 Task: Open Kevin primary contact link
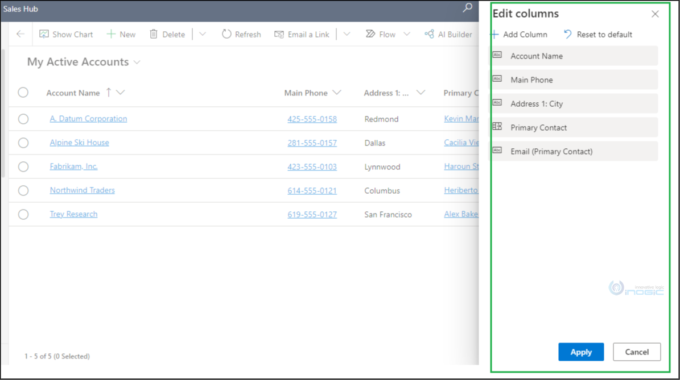(x=461, y=119)
